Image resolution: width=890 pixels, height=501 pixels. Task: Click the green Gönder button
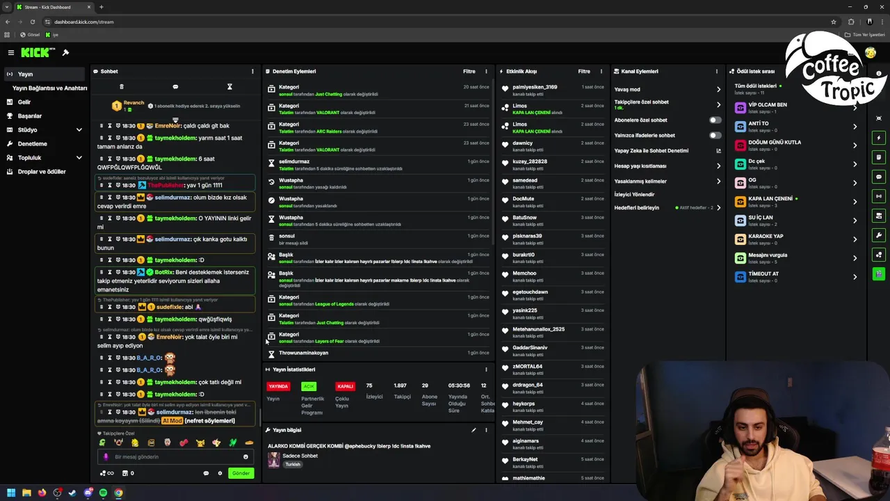coord(241,473)
